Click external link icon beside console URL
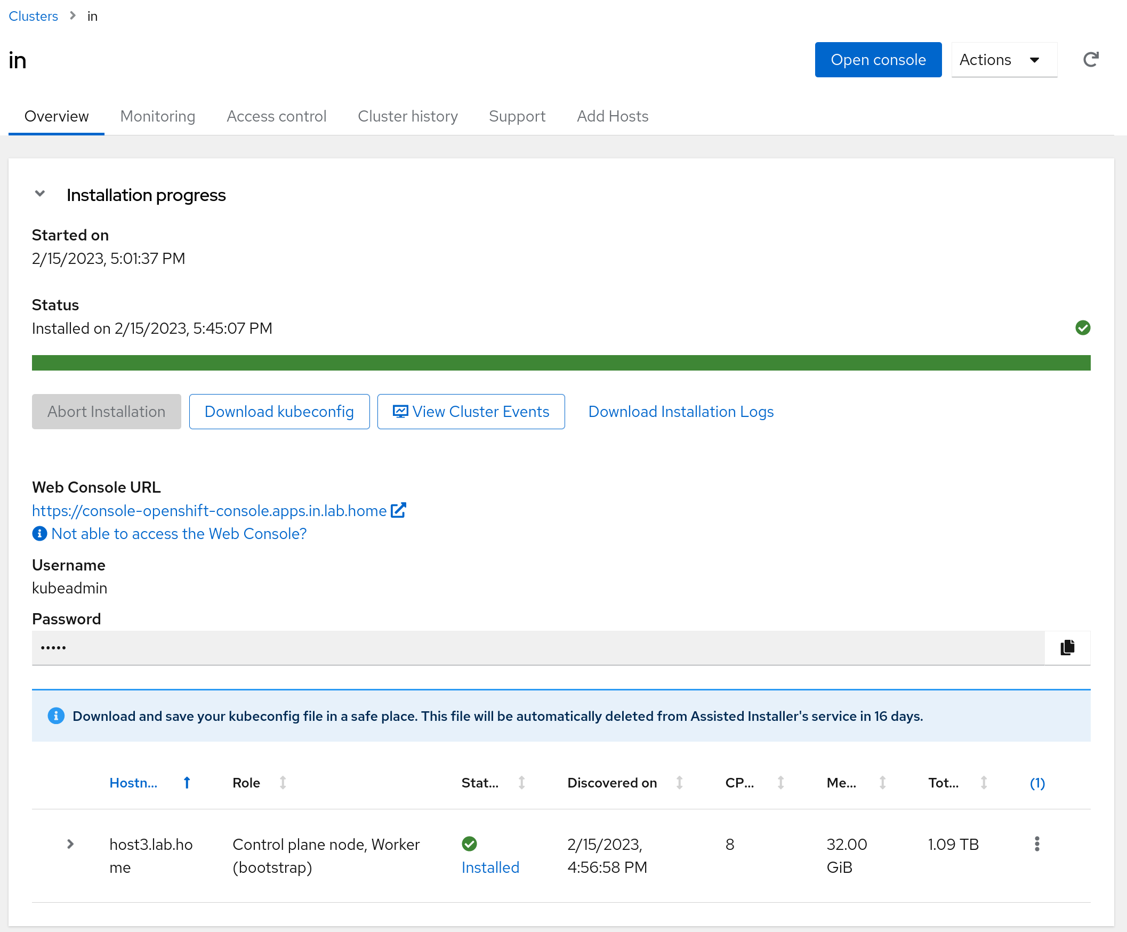 point(398,510)
